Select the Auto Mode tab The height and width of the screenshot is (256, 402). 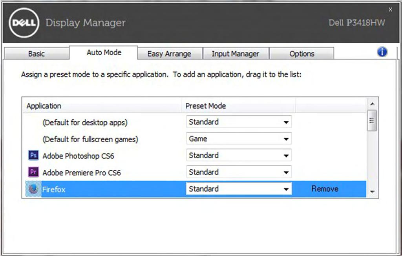pos(104,53)
